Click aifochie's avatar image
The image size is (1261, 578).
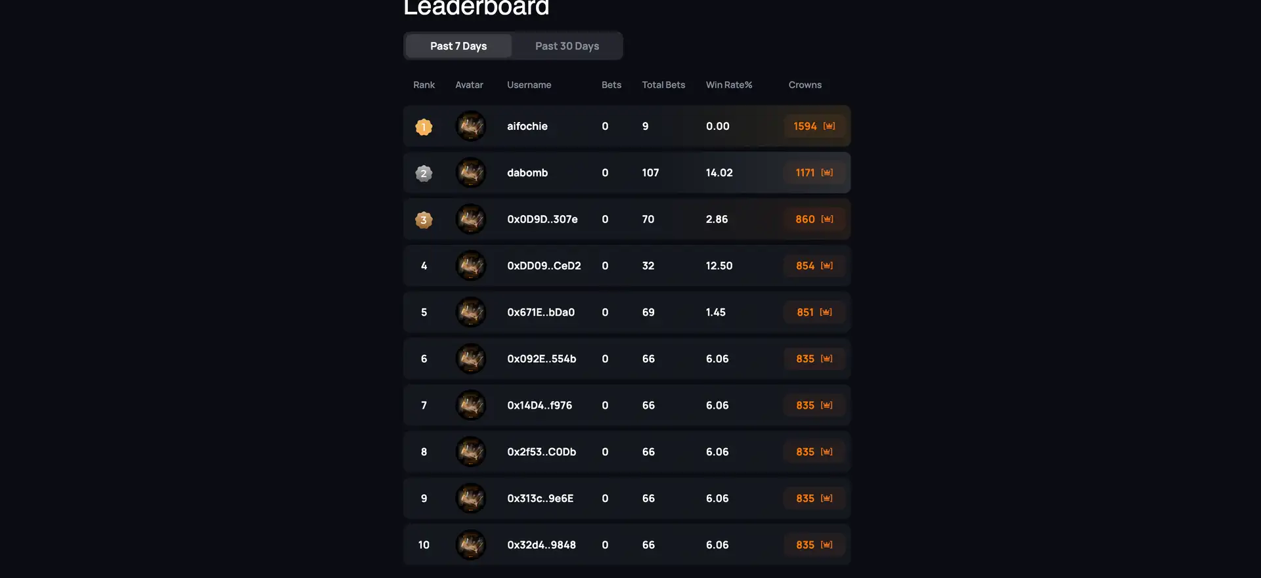(x=471, y=126)
